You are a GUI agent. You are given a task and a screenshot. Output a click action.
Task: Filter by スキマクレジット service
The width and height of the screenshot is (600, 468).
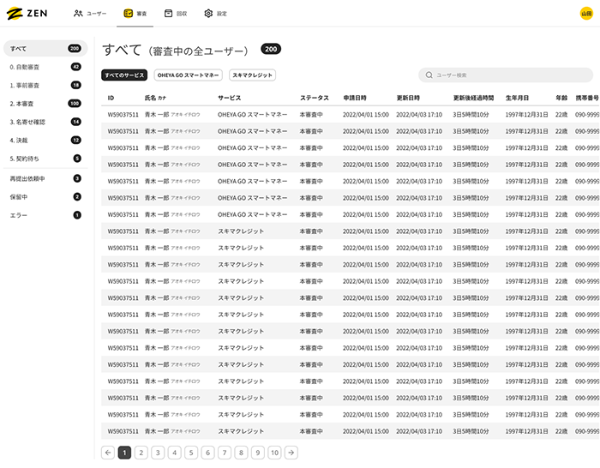(x=252, y=75)
